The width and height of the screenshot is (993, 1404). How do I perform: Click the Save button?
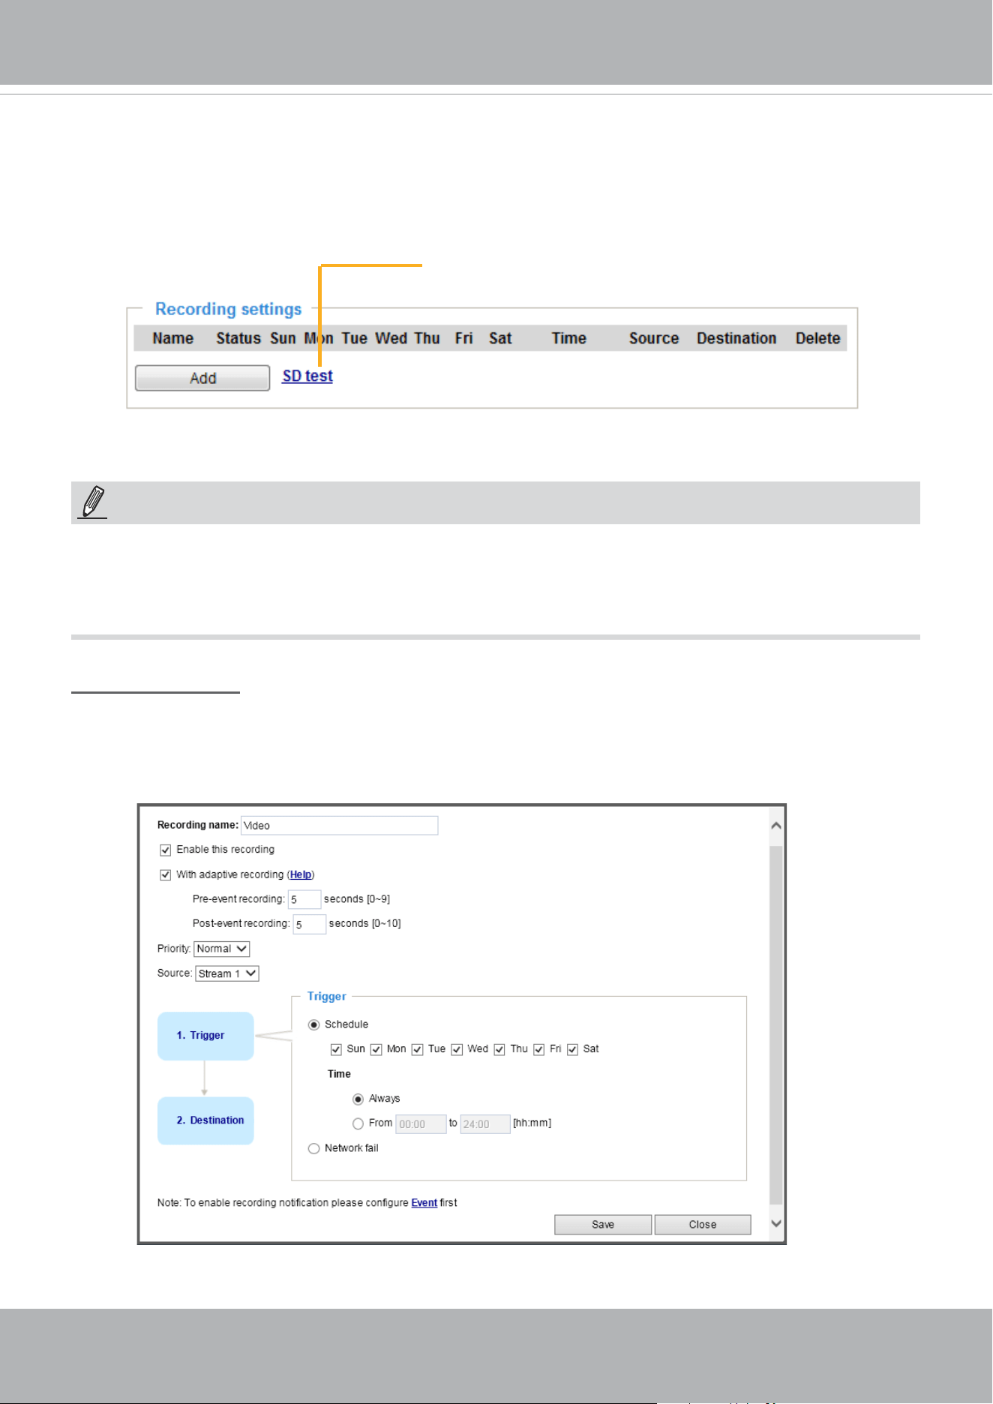(x=603, y=1225)
